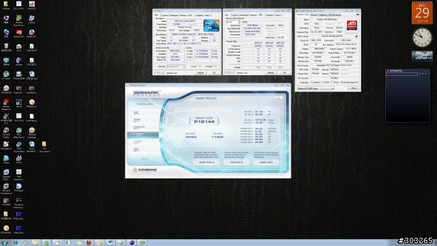Click HELP button in 3DMark Vantage
437x246 pixels.
(x=278, y=98)
